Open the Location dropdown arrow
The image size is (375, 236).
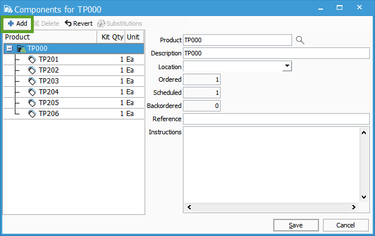coord(287,66)
